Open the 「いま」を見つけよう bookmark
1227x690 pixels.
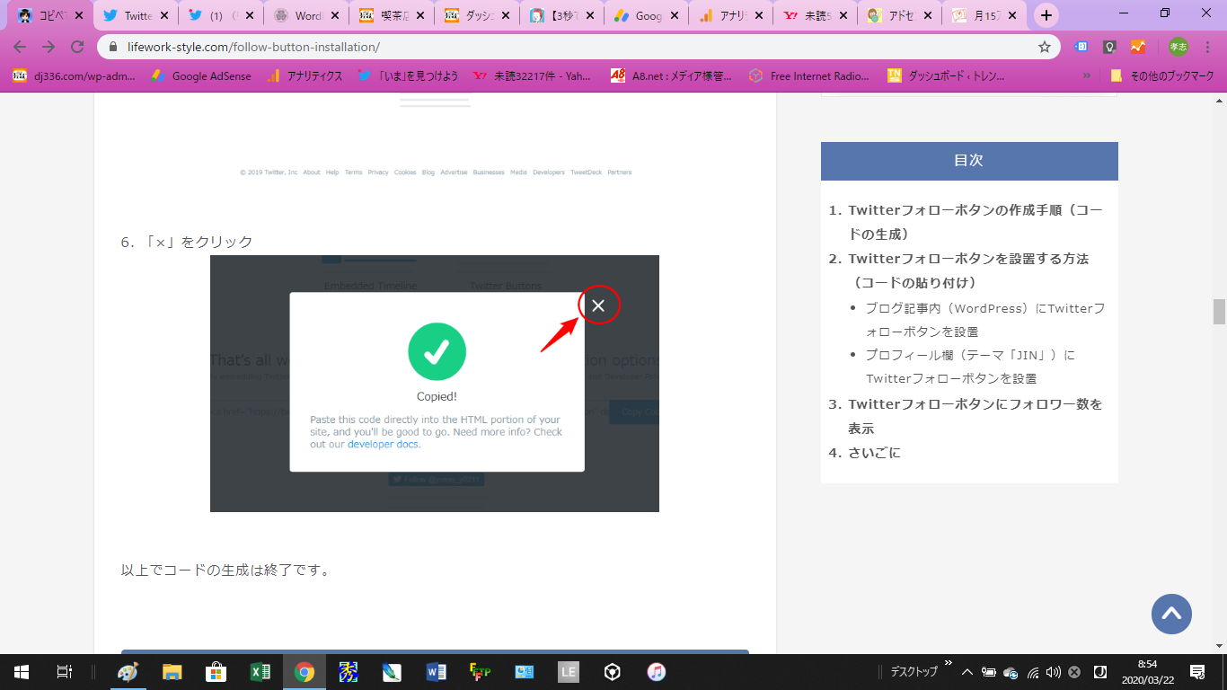pos(408,76)
